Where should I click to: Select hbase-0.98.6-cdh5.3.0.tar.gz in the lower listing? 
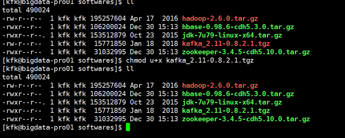click(238, 94)
